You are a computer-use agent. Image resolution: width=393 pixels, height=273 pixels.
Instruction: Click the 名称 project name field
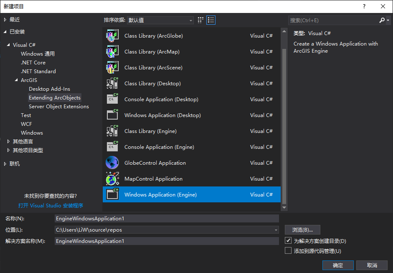[167, 219]
